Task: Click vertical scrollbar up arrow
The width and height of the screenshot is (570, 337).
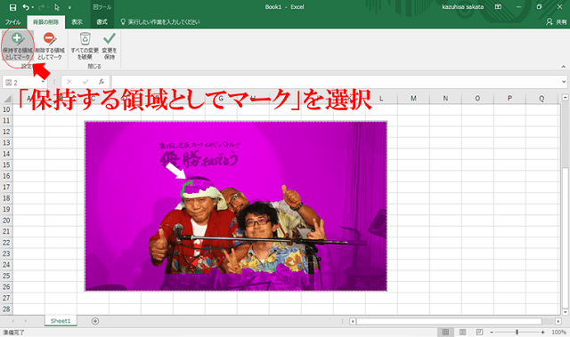Action: tap(565, 98)
